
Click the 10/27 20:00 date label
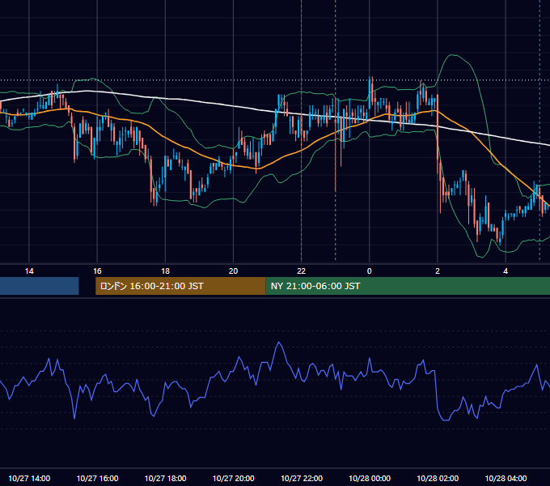[x=233, y=479]
